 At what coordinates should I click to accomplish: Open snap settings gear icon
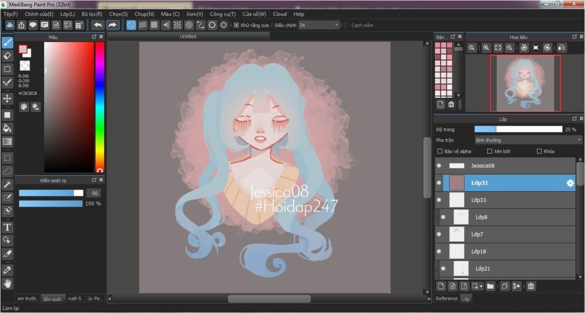point(223,25)
